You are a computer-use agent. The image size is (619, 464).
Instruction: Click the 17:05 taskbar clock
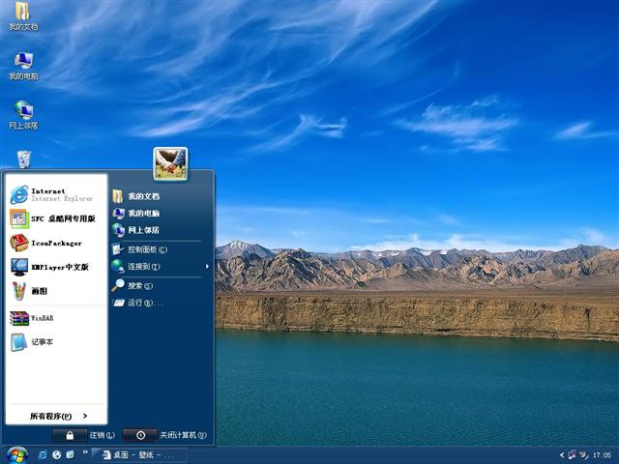tap(602, 455)
